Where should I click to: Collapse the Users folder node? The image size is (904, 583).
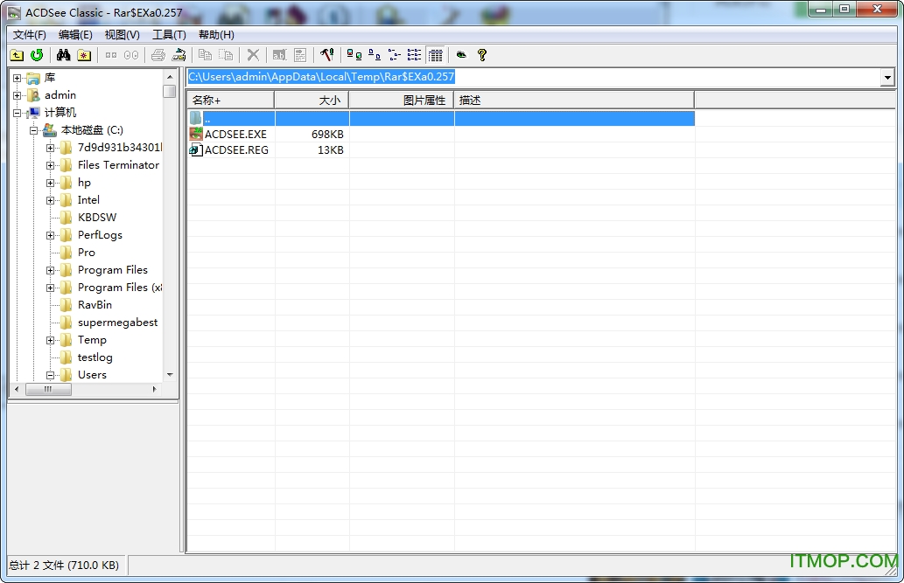pos(50,375)
